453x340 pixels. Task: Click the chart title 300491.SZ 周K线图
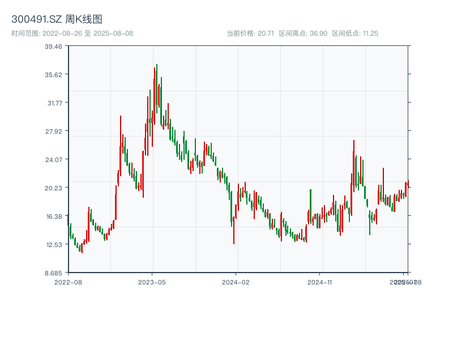click(x=58, y=18)
